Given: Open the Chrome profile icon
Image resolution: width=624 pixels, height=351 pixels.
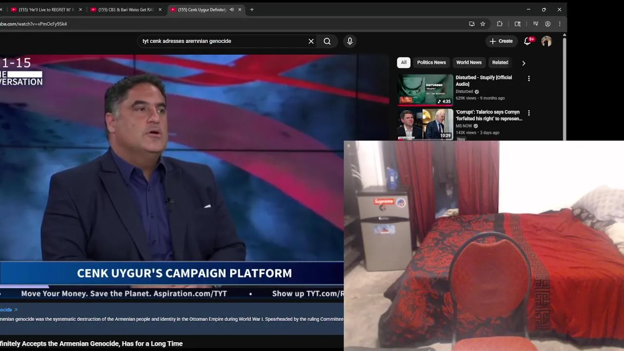Looking at the screenshot, I should pos(548,24).
